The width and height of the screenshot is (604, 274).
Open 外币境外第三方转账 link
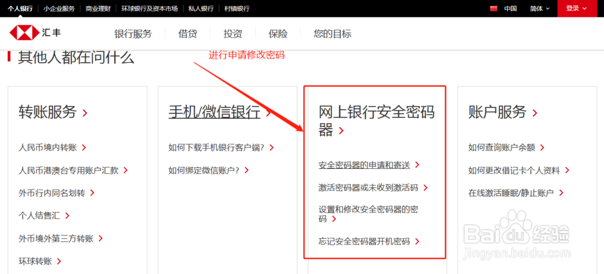coord(56,238)
